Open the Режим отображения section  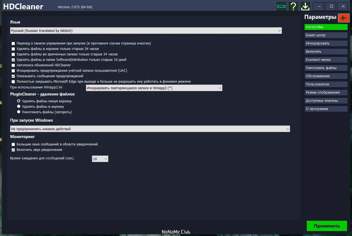click(326, 92)
